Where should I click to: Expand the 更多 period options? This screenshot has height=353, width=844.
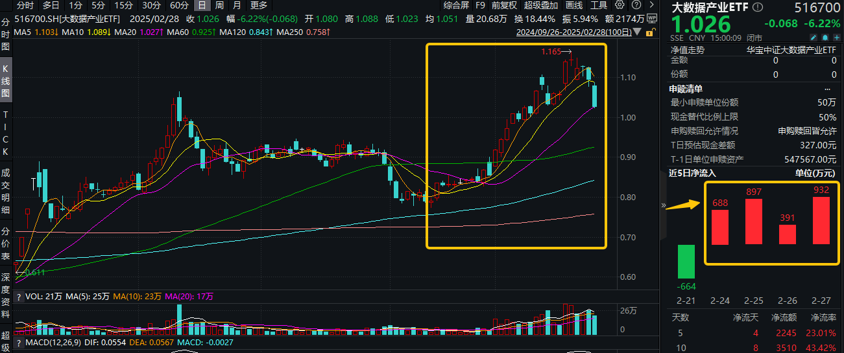pyautogui.click(x=259, y=5)
